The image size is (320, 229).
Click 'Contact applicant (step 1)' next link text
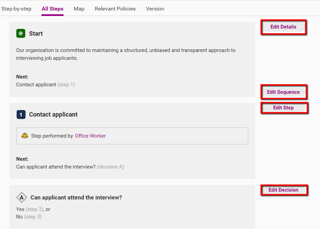(46, 85)
